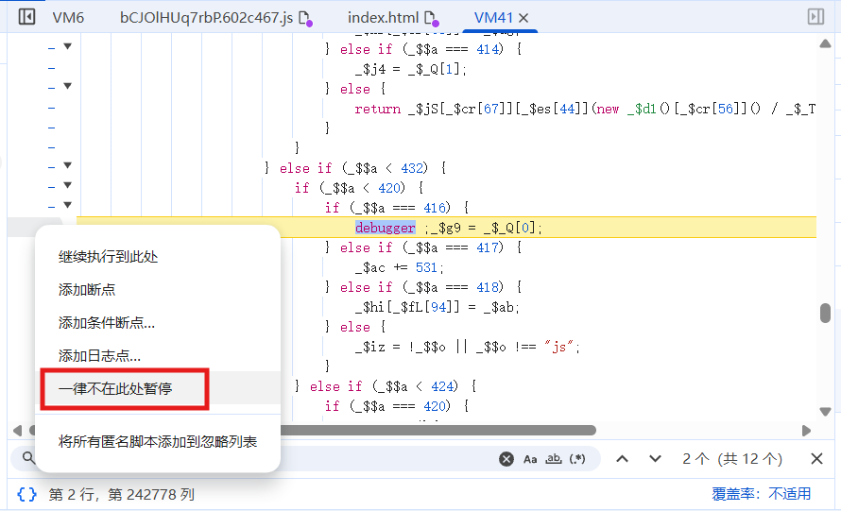Click the vertical scrollbar thumb
Viewport: 841px width, 511px height.
point(825,314)
